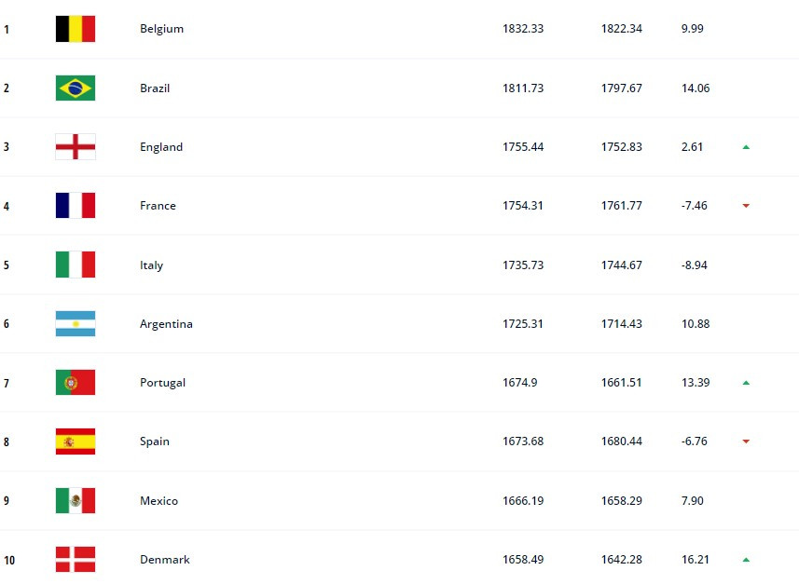Screen dimensions: 799x584
Task: Click the Italy flag icon
Action: (76, 265)
